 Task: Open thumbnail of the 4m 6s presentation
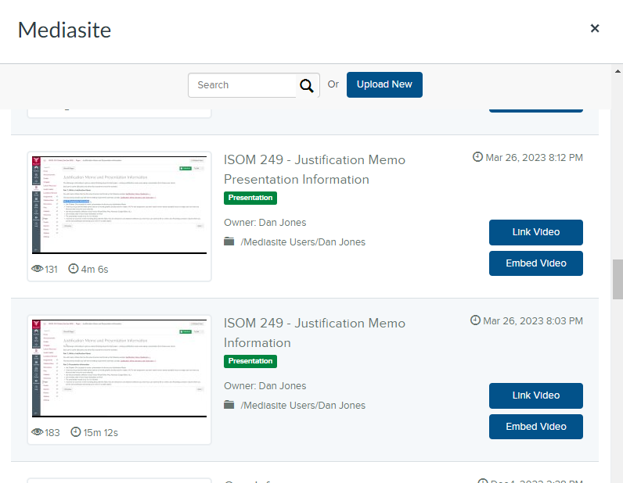coord(119,206)
